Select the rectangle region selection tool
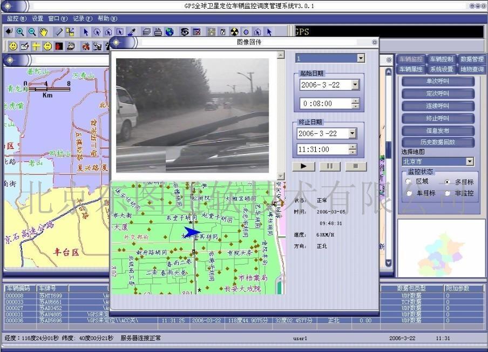 tap(120, 32)
